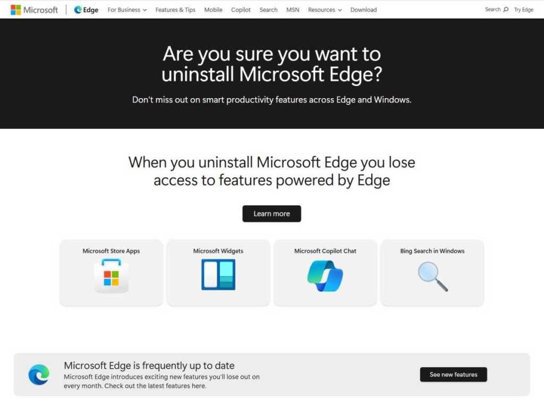Click Download in the top navigation
Screen dimensions: 544x417
pyautogui.click(x=363, y=10)
